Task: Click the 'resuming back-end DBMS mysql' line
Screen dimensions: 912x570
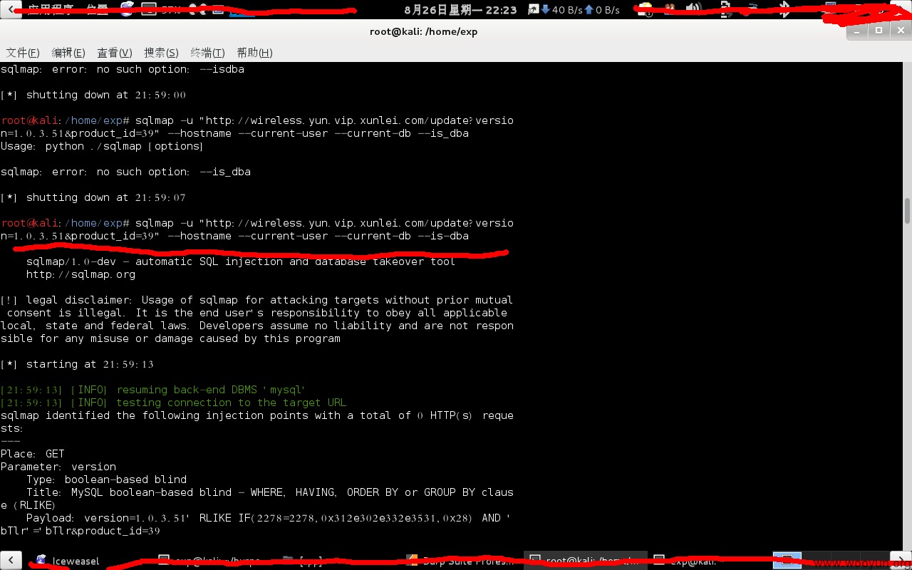Action: pyautogui.click(x=153, y=390)
